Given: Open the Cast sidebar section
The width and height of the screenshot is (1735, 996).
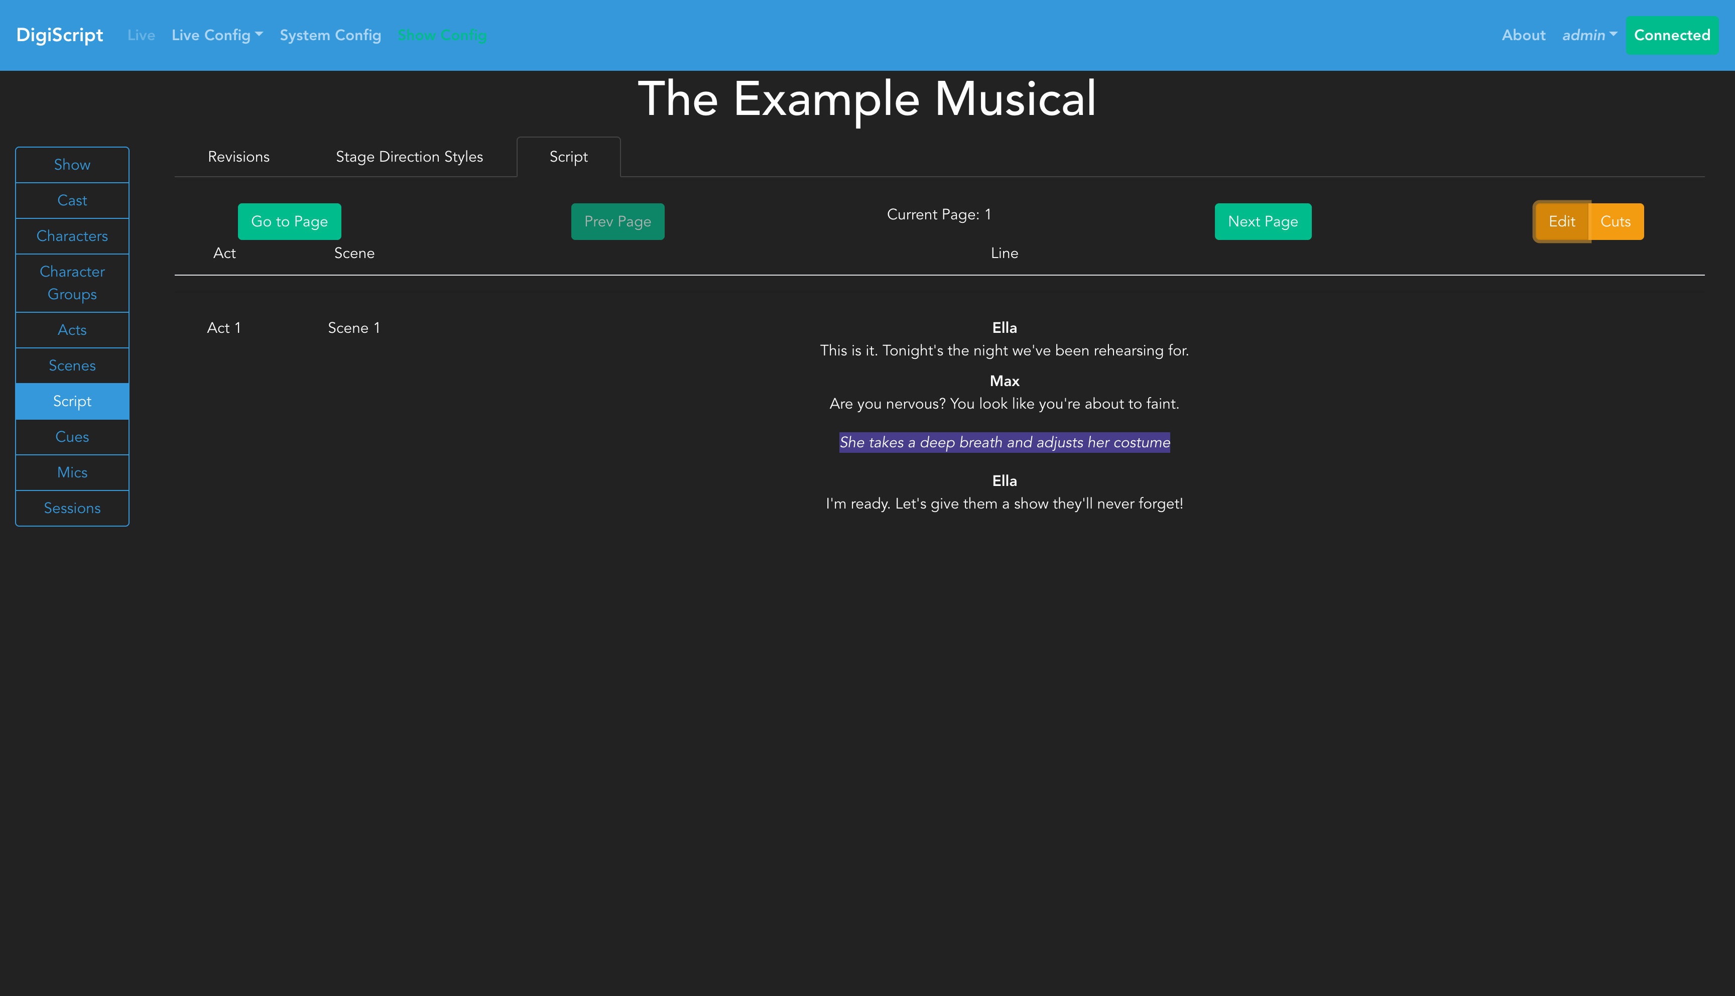Looking at the screenshot, I should pyautogui.click(x=72, y=200).
